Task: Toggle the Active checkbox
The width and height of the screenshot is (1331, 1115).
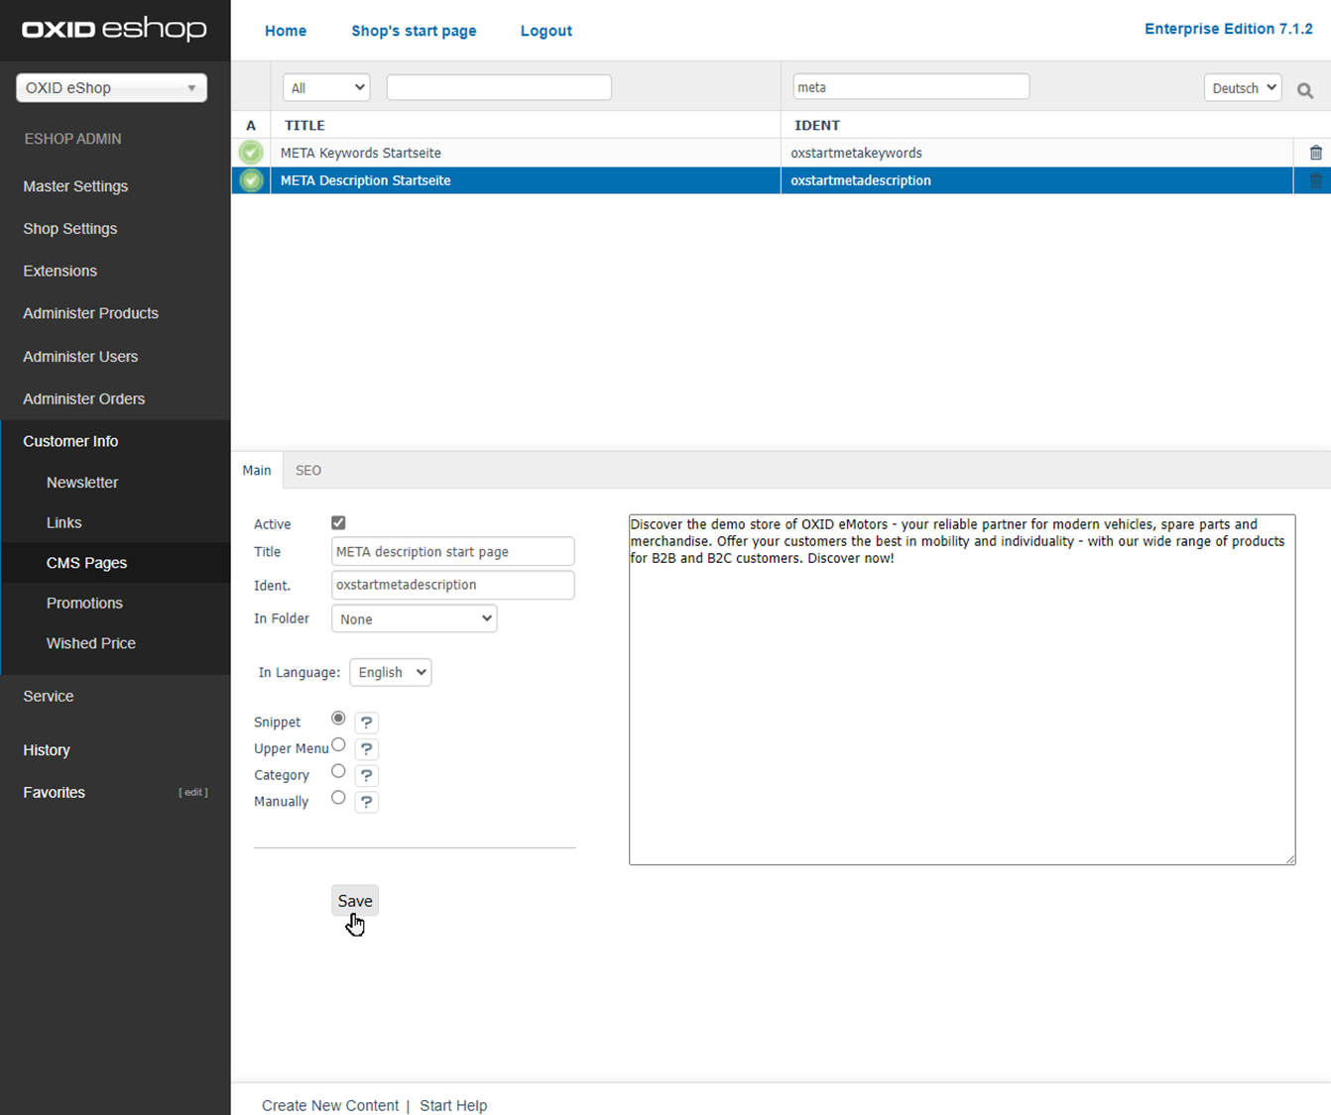Action: (x=338, y=523)
